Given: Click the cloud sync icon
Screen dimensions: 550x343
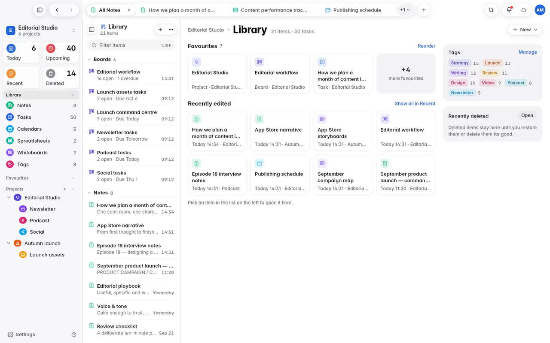Looking at the screenshot, I should pyautogui.click(x=524, y=10).
